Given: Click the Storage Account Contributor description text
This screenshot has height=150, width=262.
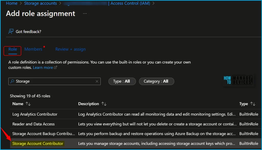Looking at the screenshot, I should click(x=157, y=144).
